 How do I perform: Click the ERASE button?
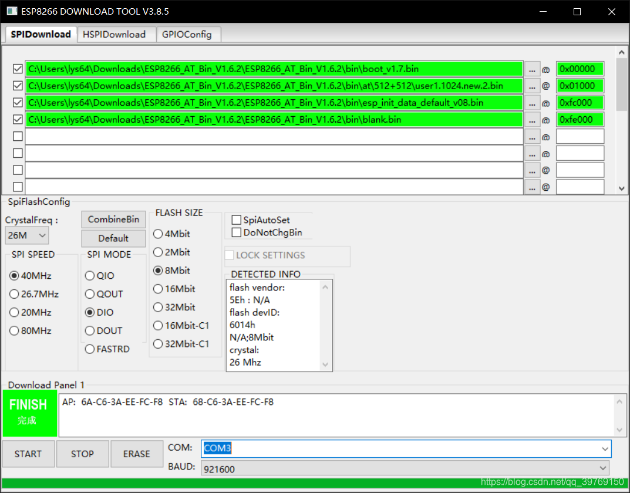pos(137,454)
